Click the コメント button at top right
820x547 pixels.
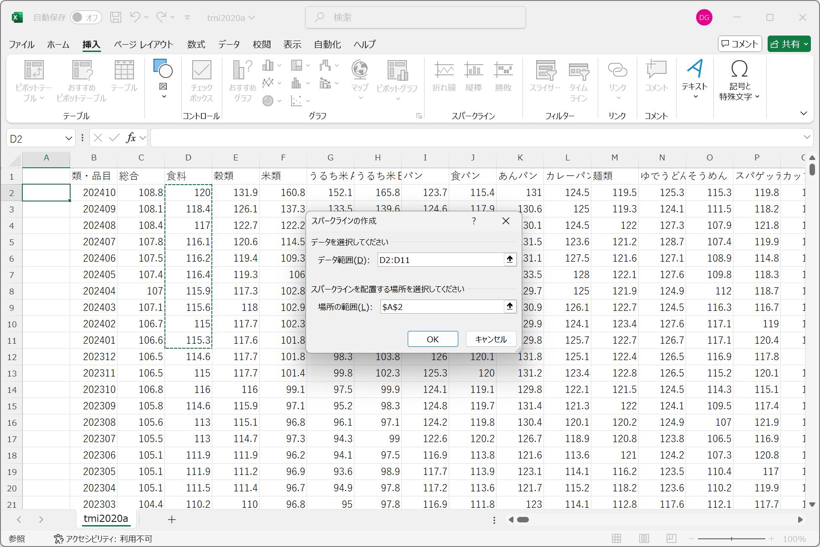[x=740, y=44]
